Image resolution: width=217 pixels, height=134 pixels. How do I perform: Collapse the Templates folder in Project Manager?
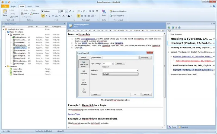pyautogui.click(x=6, y=66)
